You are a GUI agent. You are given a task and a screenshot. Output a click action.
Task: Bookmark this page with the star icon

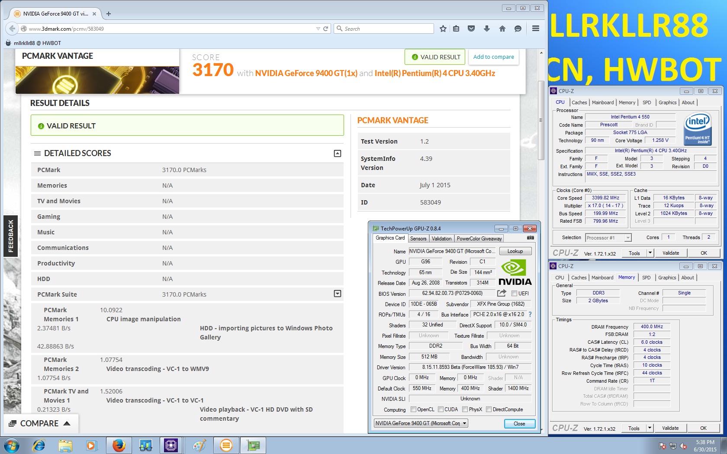click(x=443, y=29)
